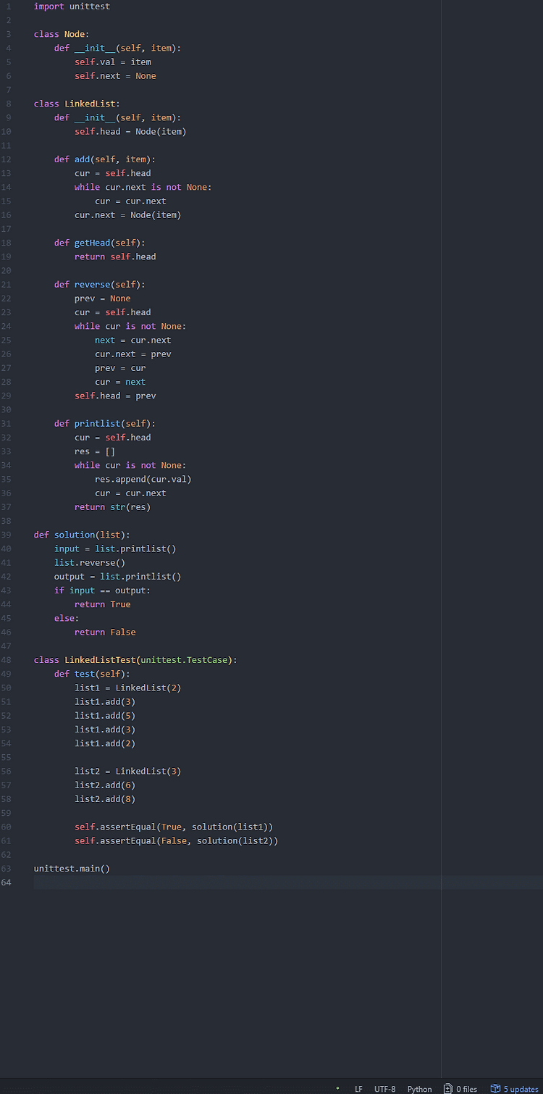Screen dimensions: 543x1094
Task: Click the 'cur.next = prev' statement
Action: (x=133, y=354)
